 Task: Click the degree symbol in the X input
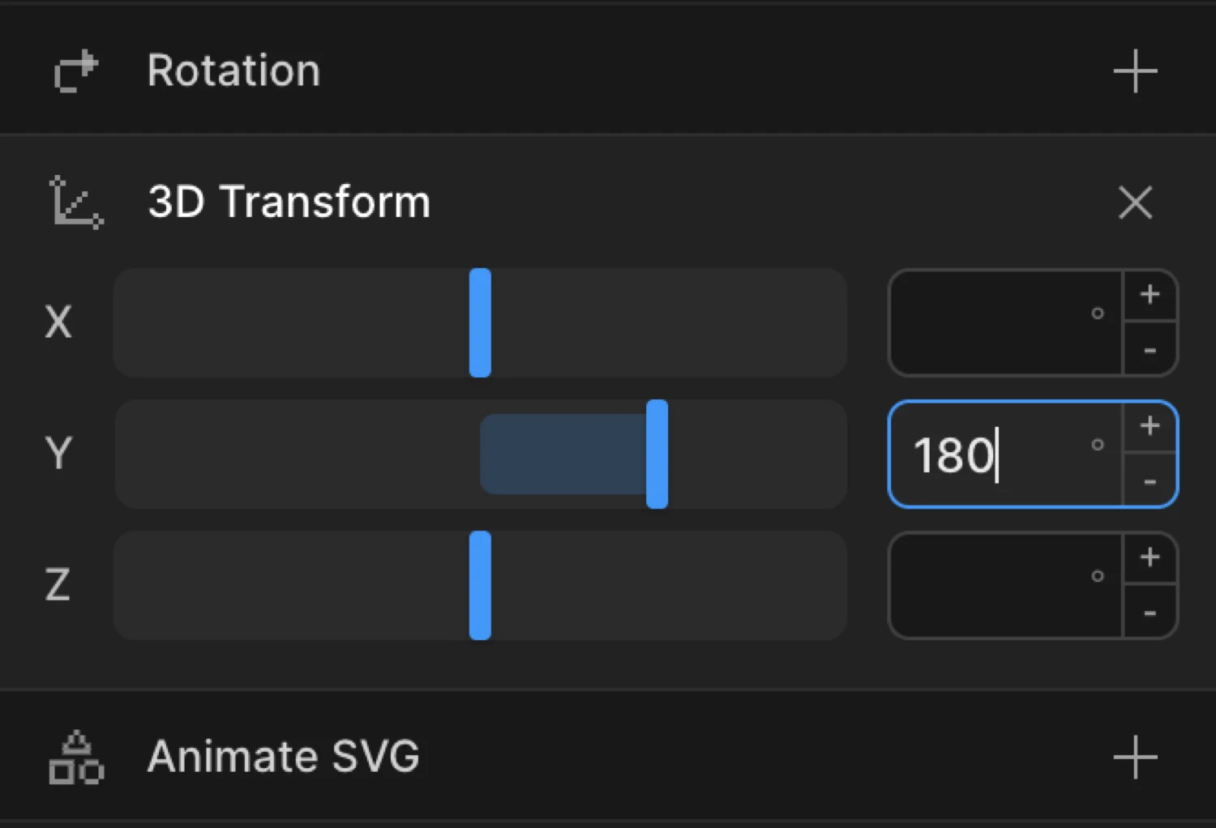click(1097, 314)
